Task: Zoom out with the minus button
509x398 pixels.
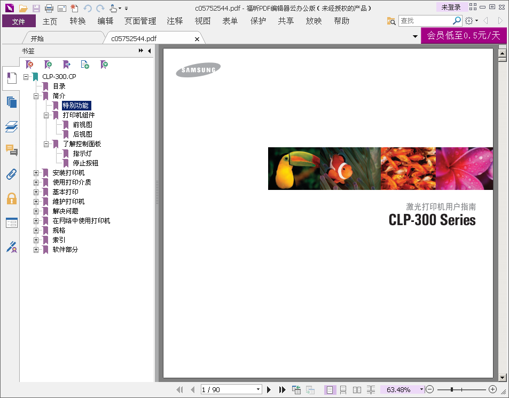Action: pos(429,389)
